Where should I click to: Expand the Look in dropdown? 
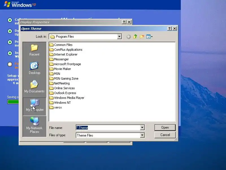click(119, 37)
